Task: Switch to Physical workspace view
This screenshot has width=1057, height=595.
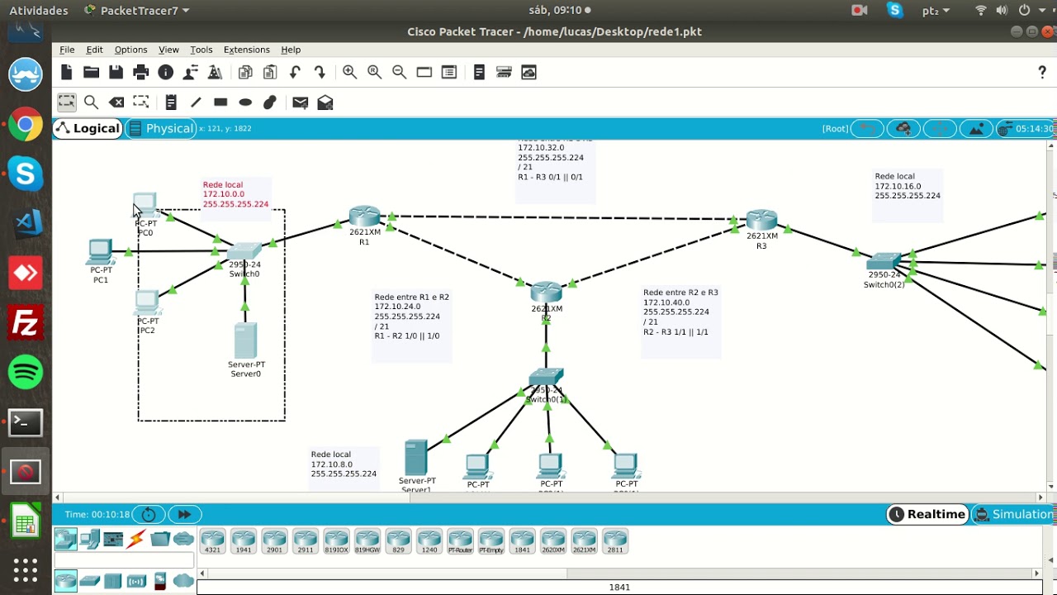Action: tap(161, 128)
